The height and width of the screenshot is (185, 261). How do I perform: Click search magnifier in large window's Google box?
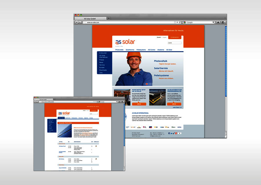click(213, 22)
